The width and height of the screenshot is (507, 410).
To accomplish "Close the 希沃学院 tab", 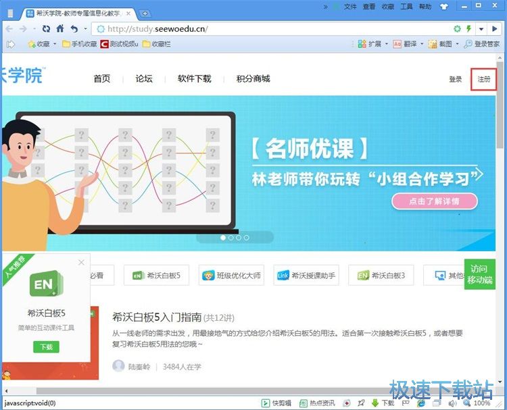I will (128, 14).
